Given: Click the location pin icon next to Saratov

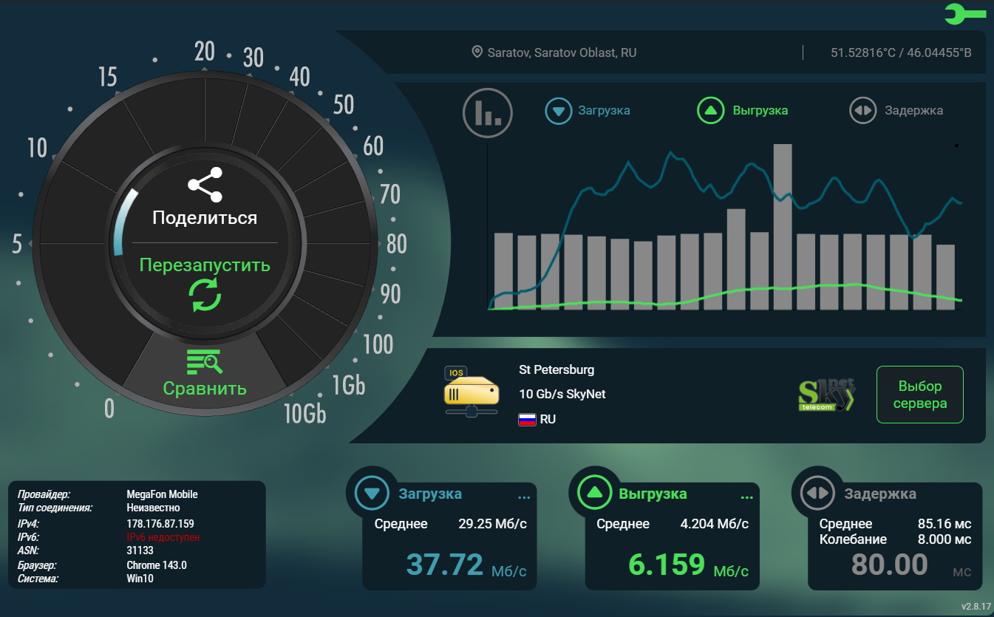Looking at the screenshot, I should click(477, 52).
